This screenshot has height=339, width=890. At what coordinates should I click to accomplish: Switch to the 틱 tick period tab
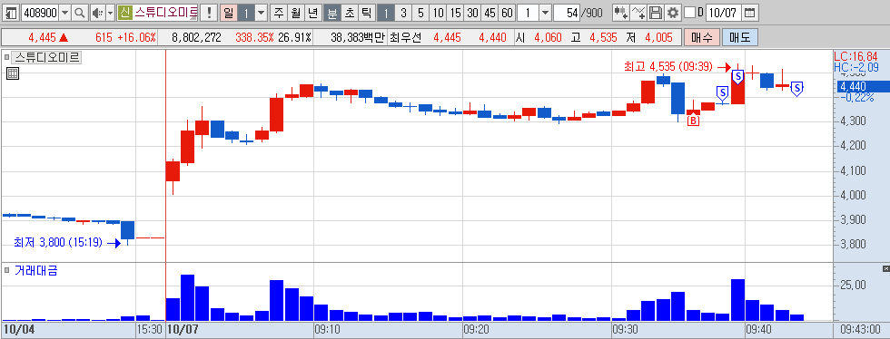pos(367,12)
